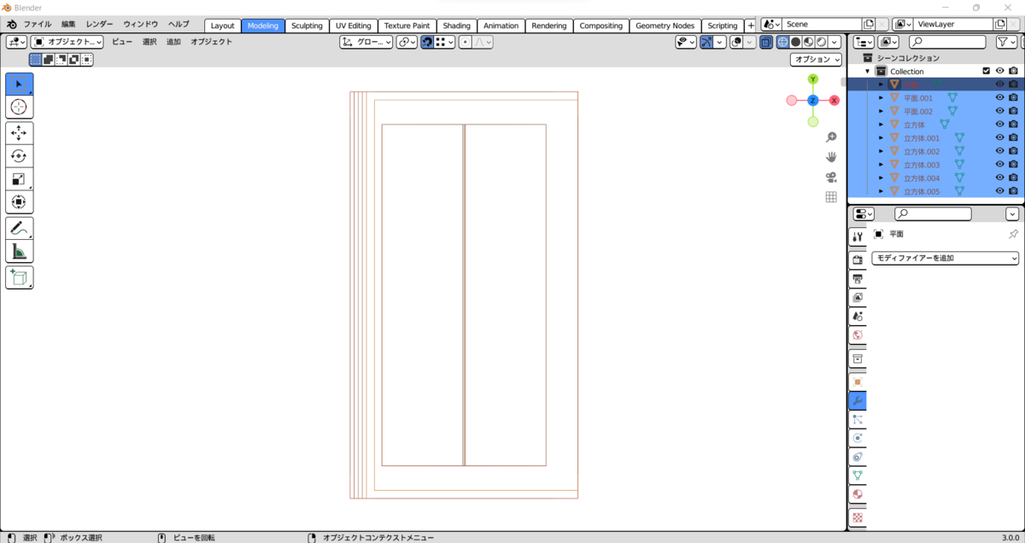This screenshot has width=1025, height=543.
Task: Activate the Select Box tool
Action: click(19, 85)
